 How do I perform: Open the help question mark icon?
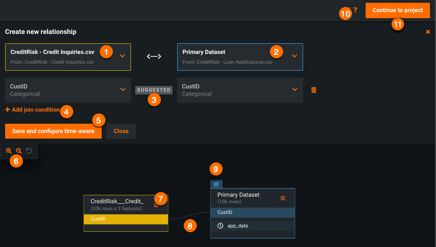pos(355,10)
